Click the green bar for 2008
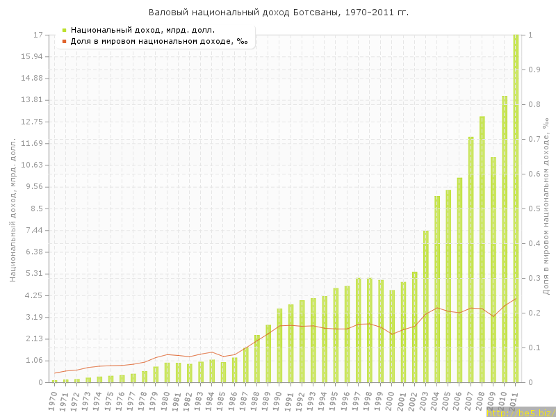Viewport: 556px width, 417px height. pyautogui.click(x=482, y=250)
